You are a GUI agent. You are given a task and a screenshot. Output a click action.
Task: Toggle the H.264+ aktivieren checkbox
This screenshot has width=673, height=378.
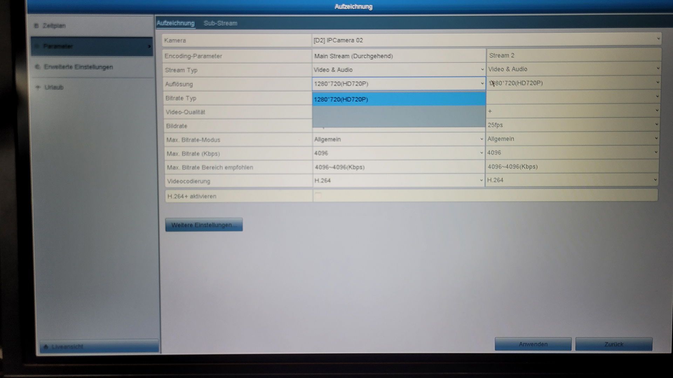pyautogui.click(x=318, y=195)
